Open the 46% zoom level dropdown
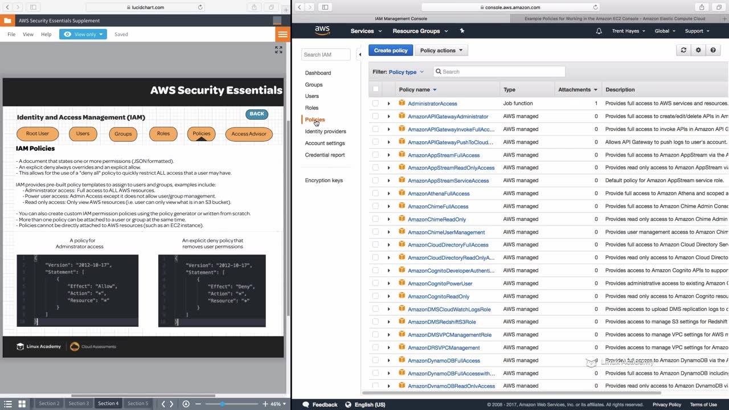This screenshot has height=410, width=729. pyautogui.click(x=278, y=404)
